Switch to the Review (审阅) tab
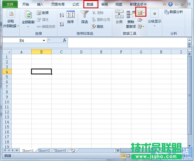The height and width of the screenshot is (161, 194). tap(104, 4)
